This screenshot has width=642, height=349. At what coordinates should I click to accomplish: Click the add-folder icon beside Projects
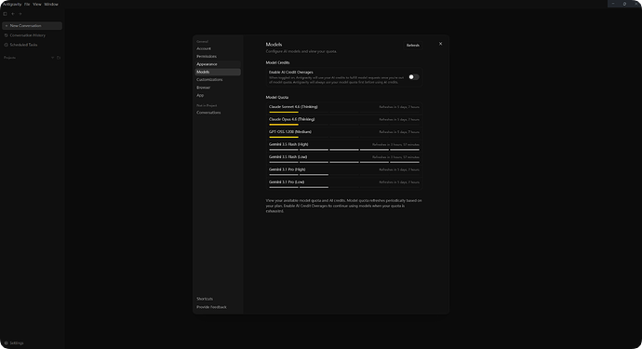(x=59, y=58)
